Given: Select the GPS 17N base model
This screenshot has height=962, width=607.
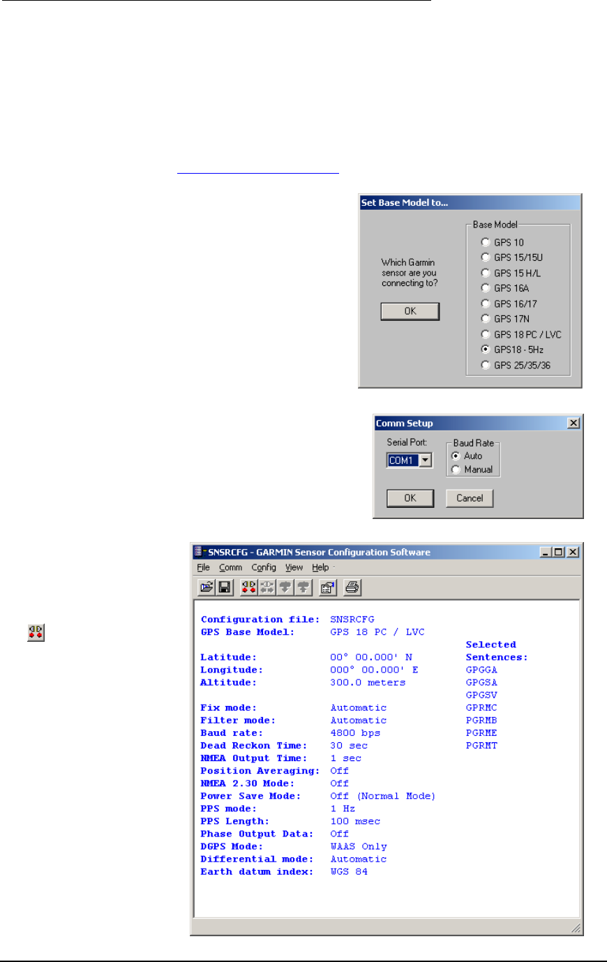Looking at the screenshot, I should [486, 319].
